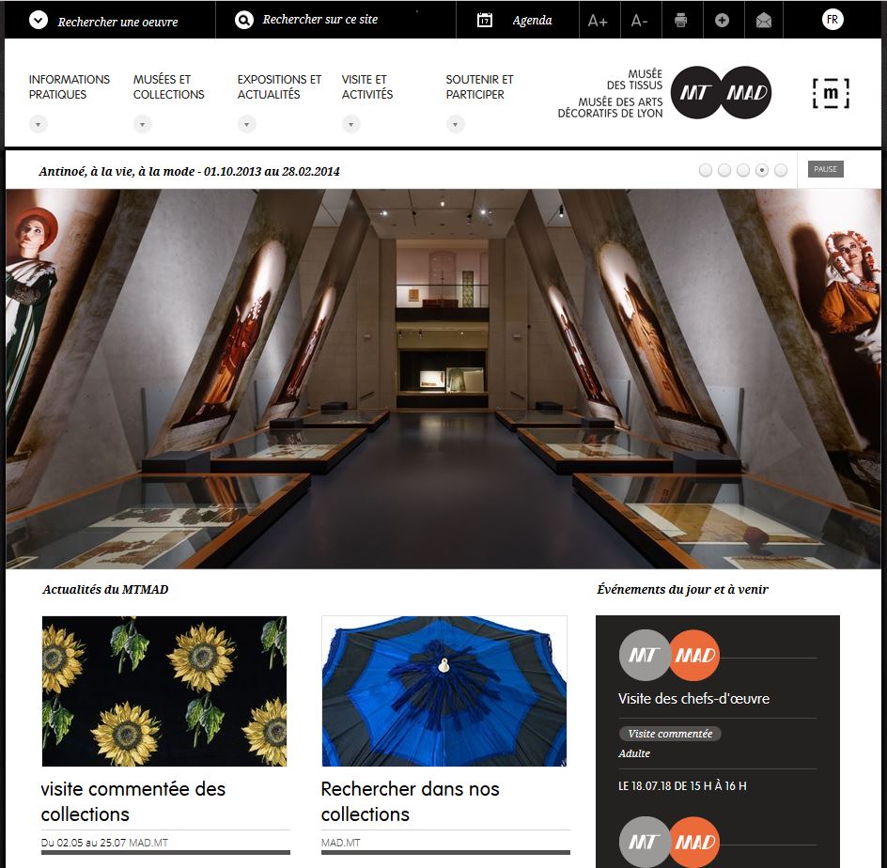This screenshot has height=868, width=887.
Task: Open the blue umbrella collection thumbnail
Action: tap(444, 691)
